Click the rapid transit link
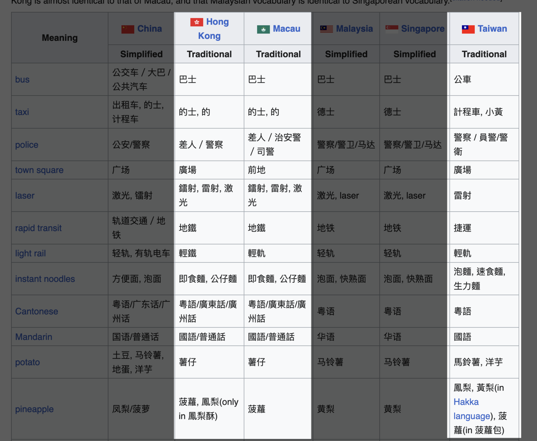This screenshot has width=537, height=441. [x=38, y=228]
